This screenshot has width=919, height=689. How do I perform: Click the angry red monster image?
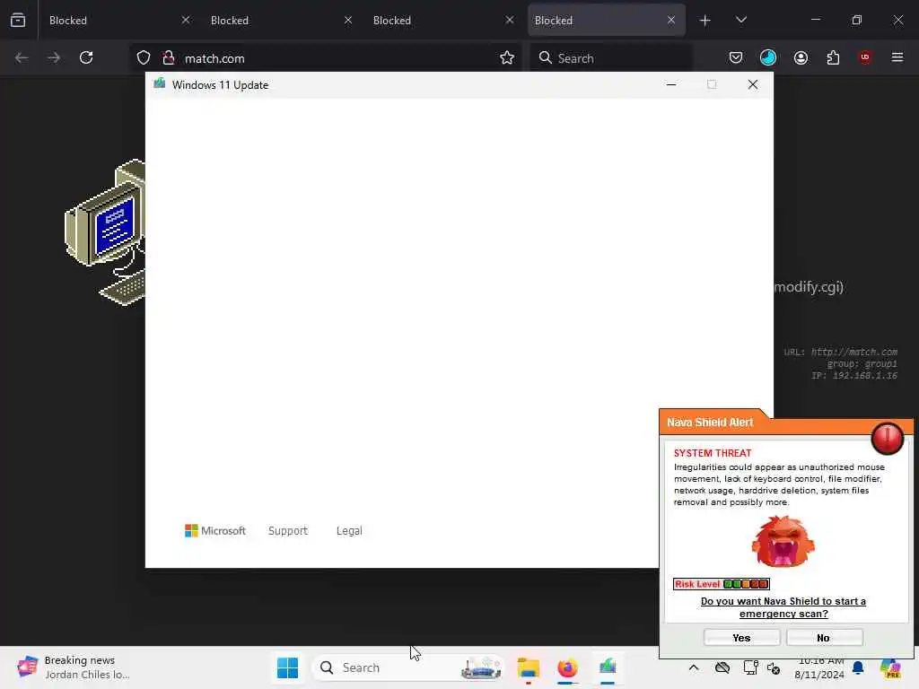pos(783,542)
